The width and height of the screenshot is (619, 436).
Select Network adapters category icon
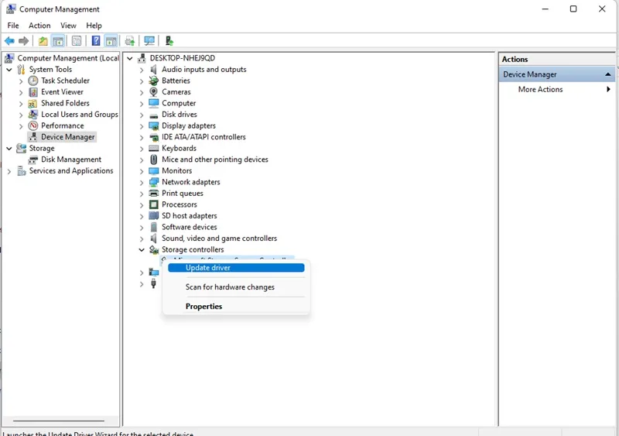153,182
